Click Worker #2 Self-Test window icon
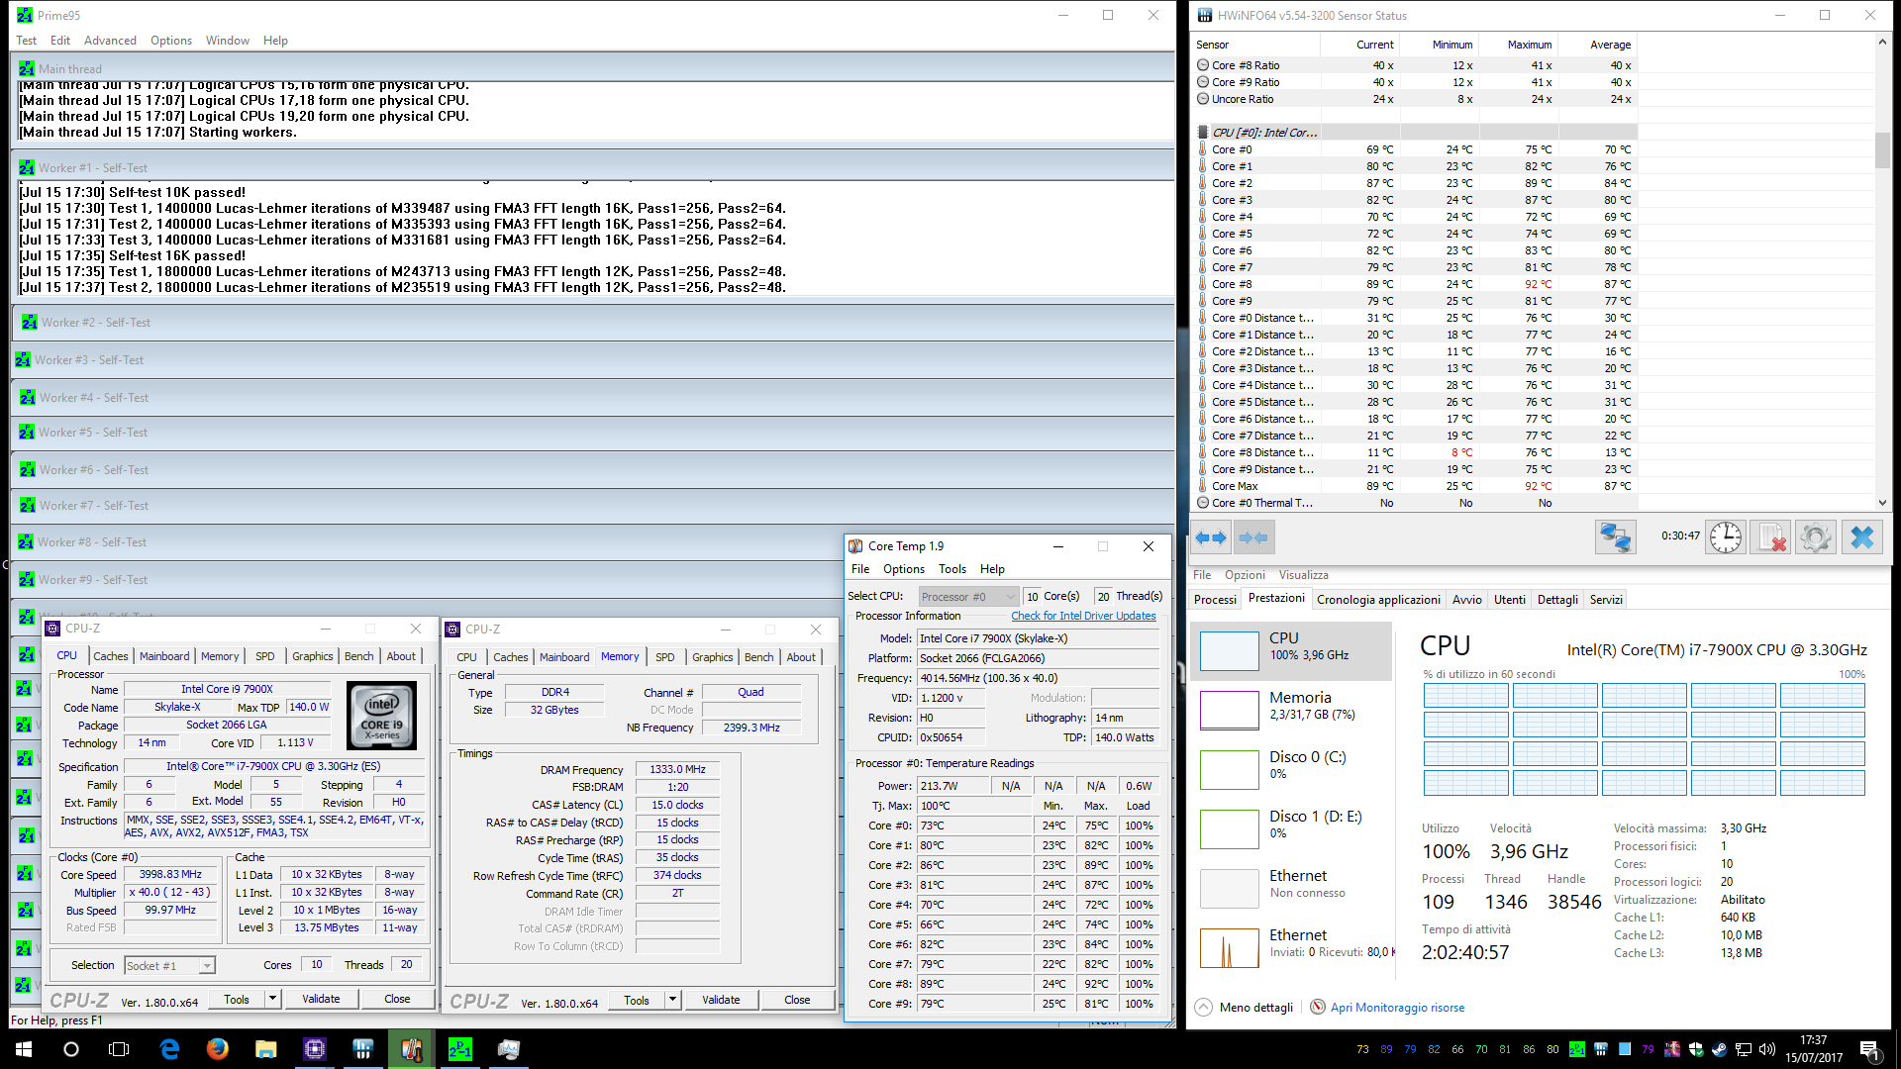Screen dimensions: 1901x1069 point(30,323)
